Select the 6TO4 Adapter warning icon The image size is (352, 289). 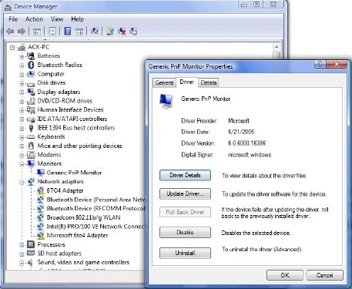40,190
